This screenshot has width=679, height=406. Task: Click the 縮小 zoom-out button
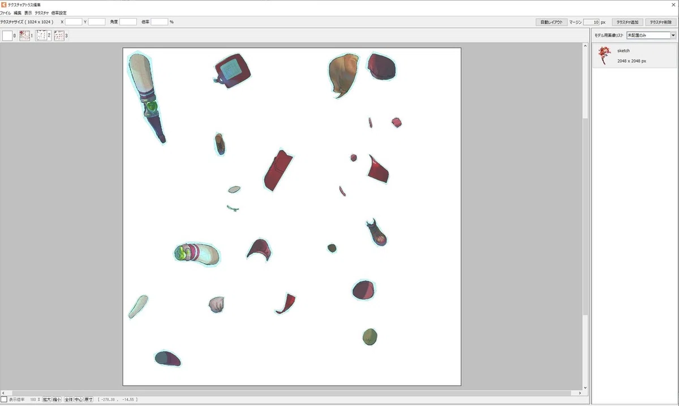pyautogui.click(x=57, y=399)
